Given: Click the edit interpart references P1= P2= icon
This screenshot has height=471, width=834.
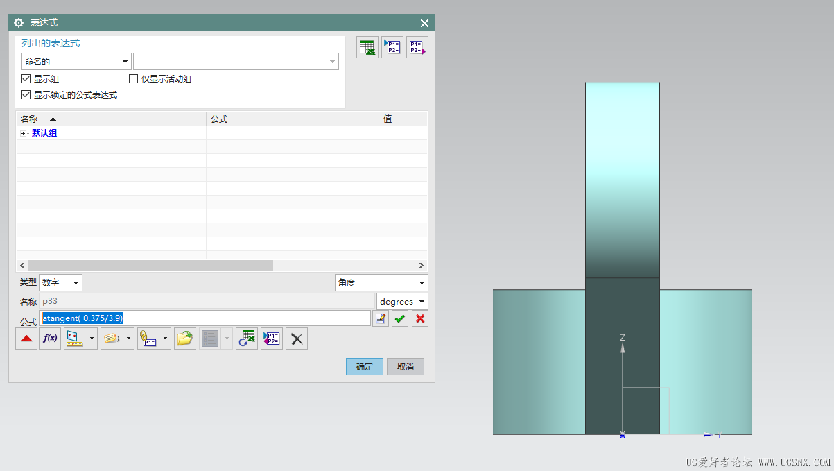Looking at the screenshot, I should coord(272,339).
